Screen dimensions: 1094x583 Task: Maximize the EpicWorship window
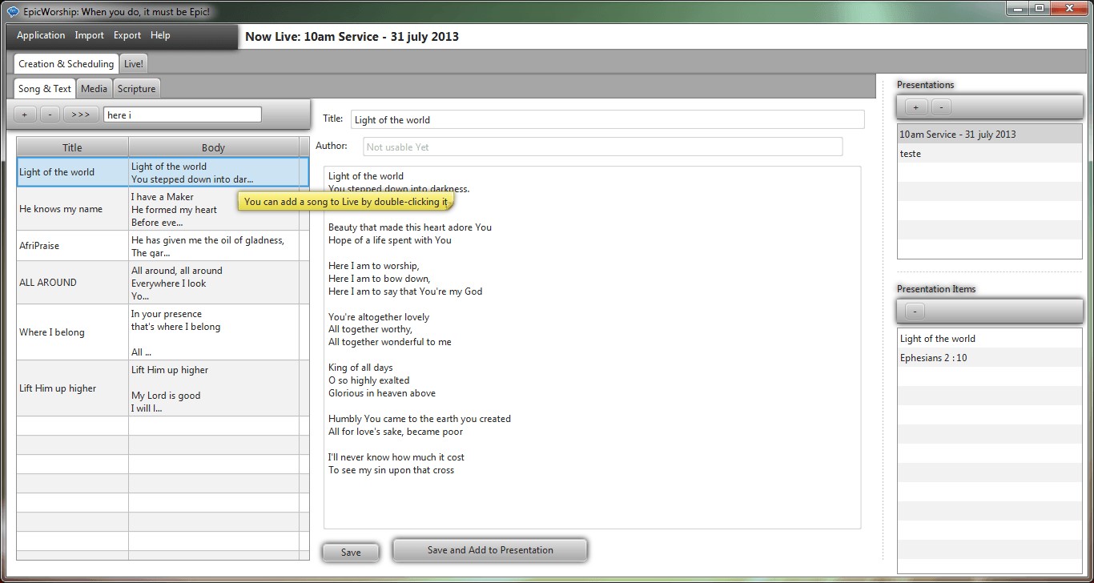tap(1039, 8)
